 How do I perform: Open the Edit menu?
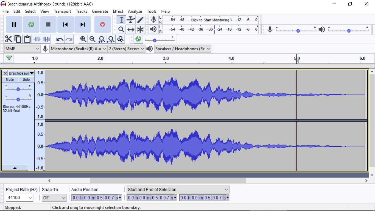17,11
